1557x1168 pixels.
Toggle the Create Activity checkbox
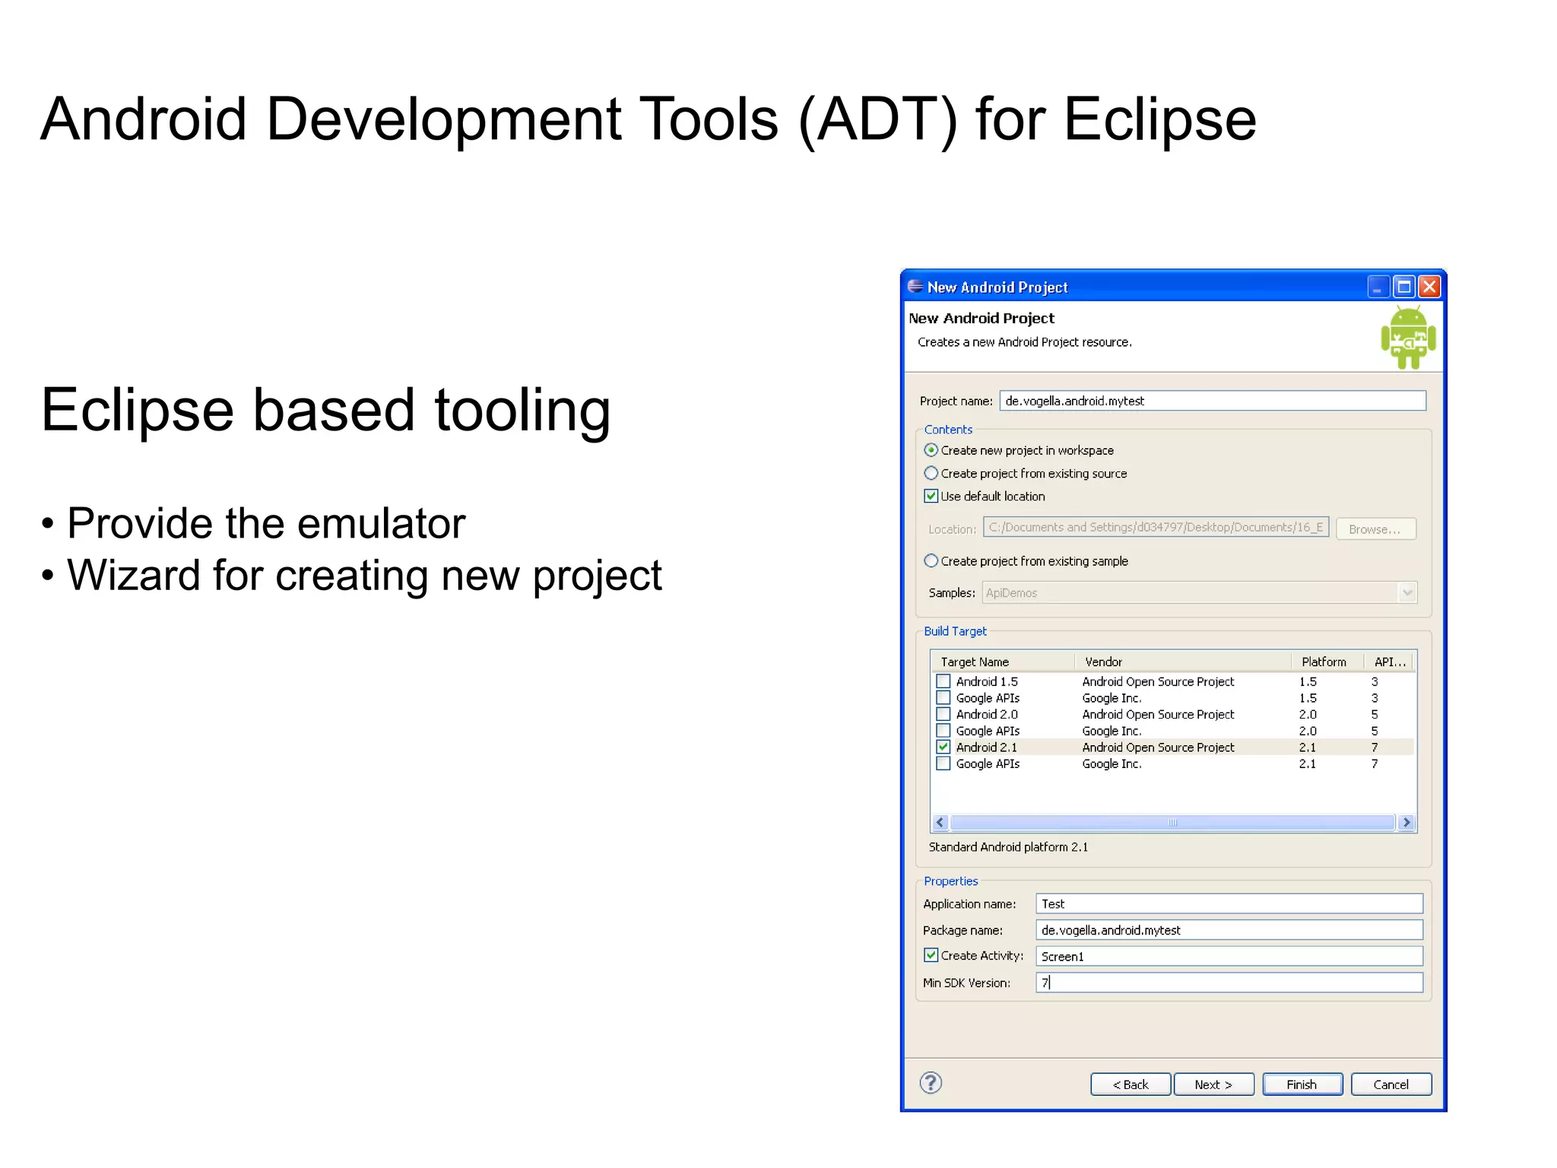(x=931, y=955)
